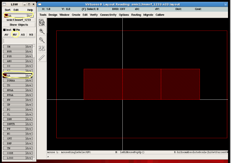Click the AS all-selectable button

pyautogui.click(x=23, y=35)
